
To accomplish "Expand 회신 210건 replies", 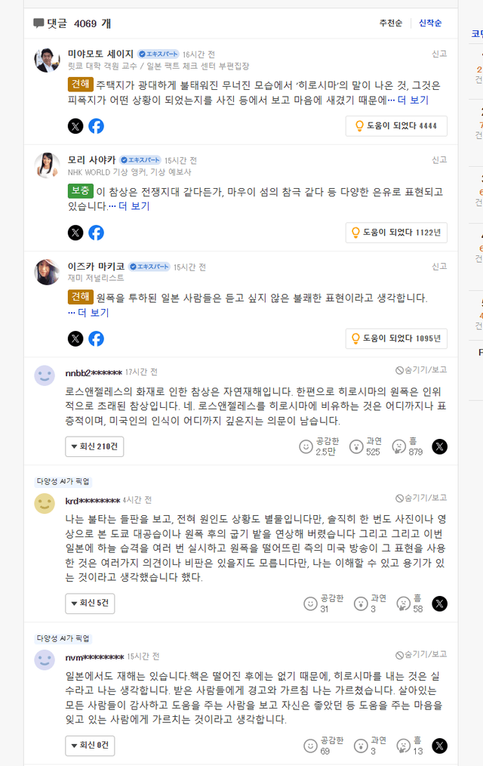I will pyautogui.click(x=94, y=446).
